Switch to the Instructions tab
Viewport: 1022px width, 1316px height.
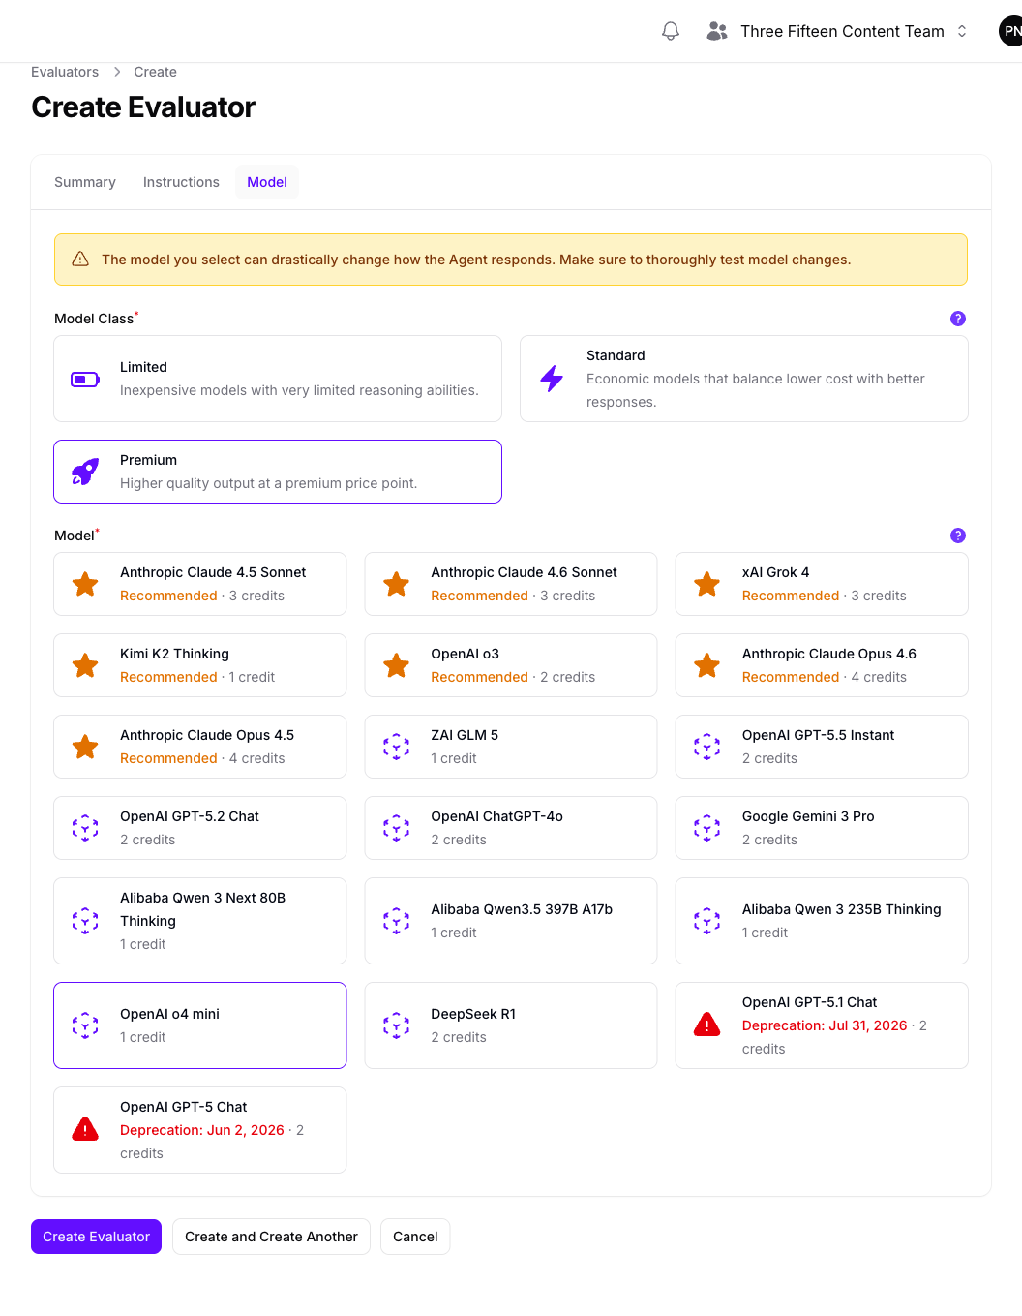[181, 182]
